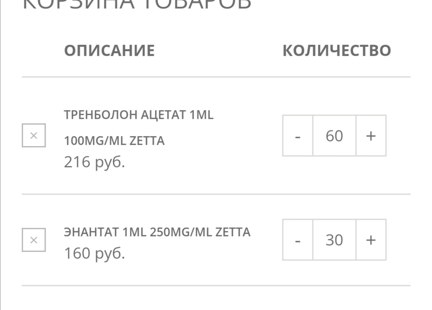Click the plus to increase Тренболон quantity
The width and height of the screenshot is (432, 310).
point(370,136)
